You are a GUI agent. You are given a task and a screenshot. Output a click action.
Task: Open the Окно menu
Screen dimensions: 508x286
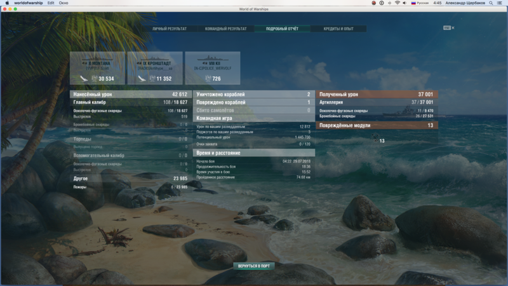tap(63, 3)
